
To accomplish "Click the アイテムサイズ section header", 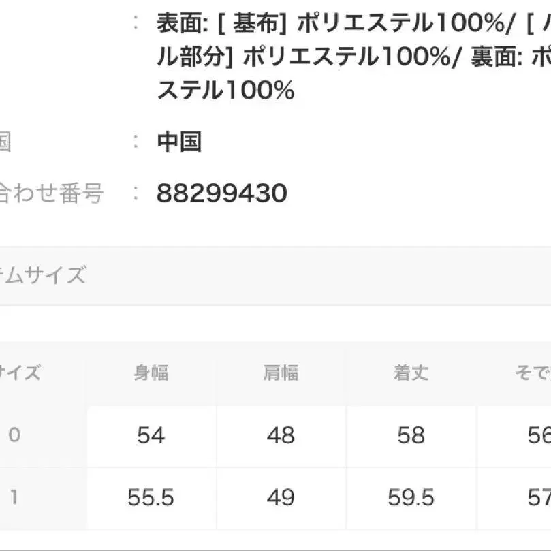I will tap(43, 276).
